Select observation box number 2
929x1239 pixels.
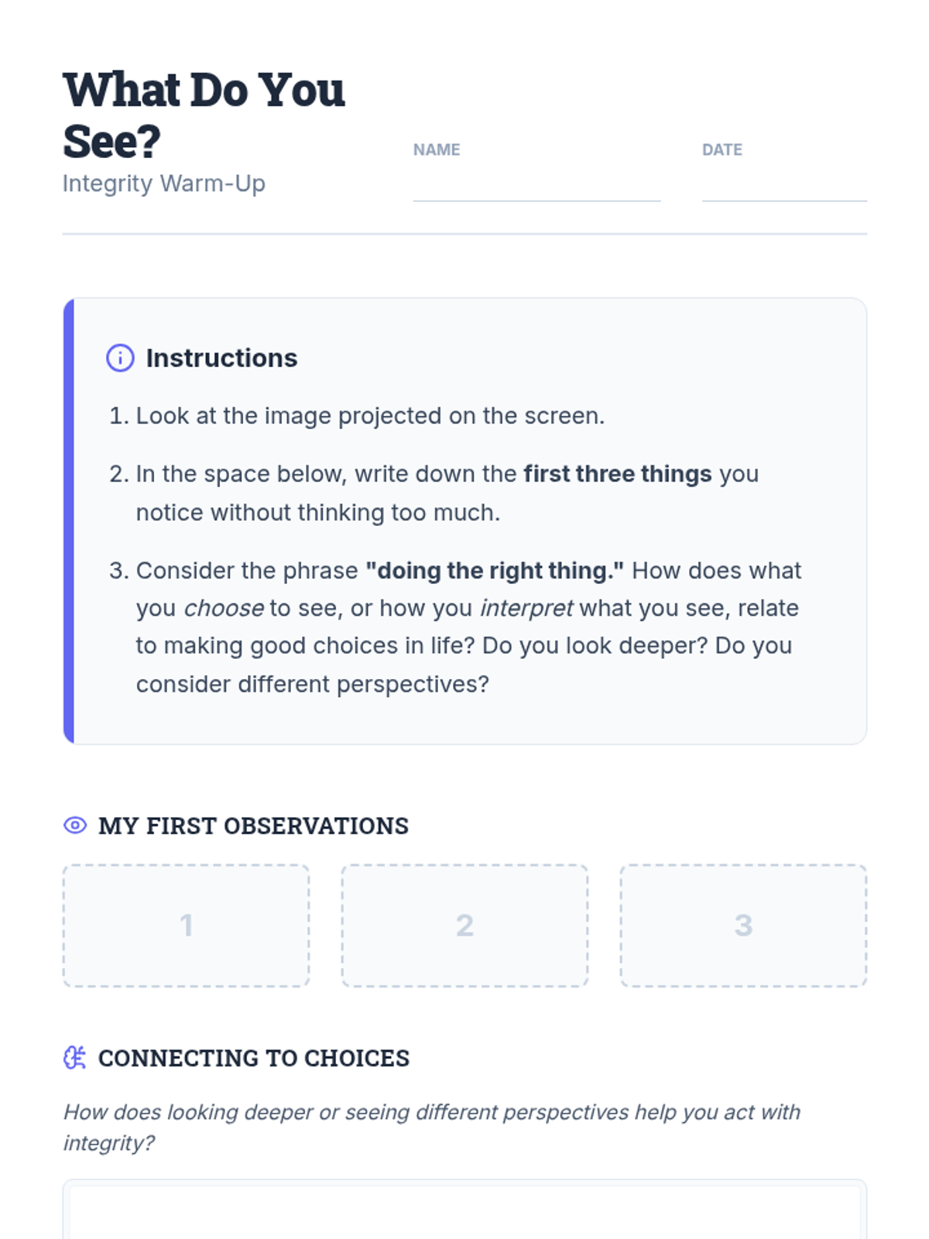(x=464, y=925)
